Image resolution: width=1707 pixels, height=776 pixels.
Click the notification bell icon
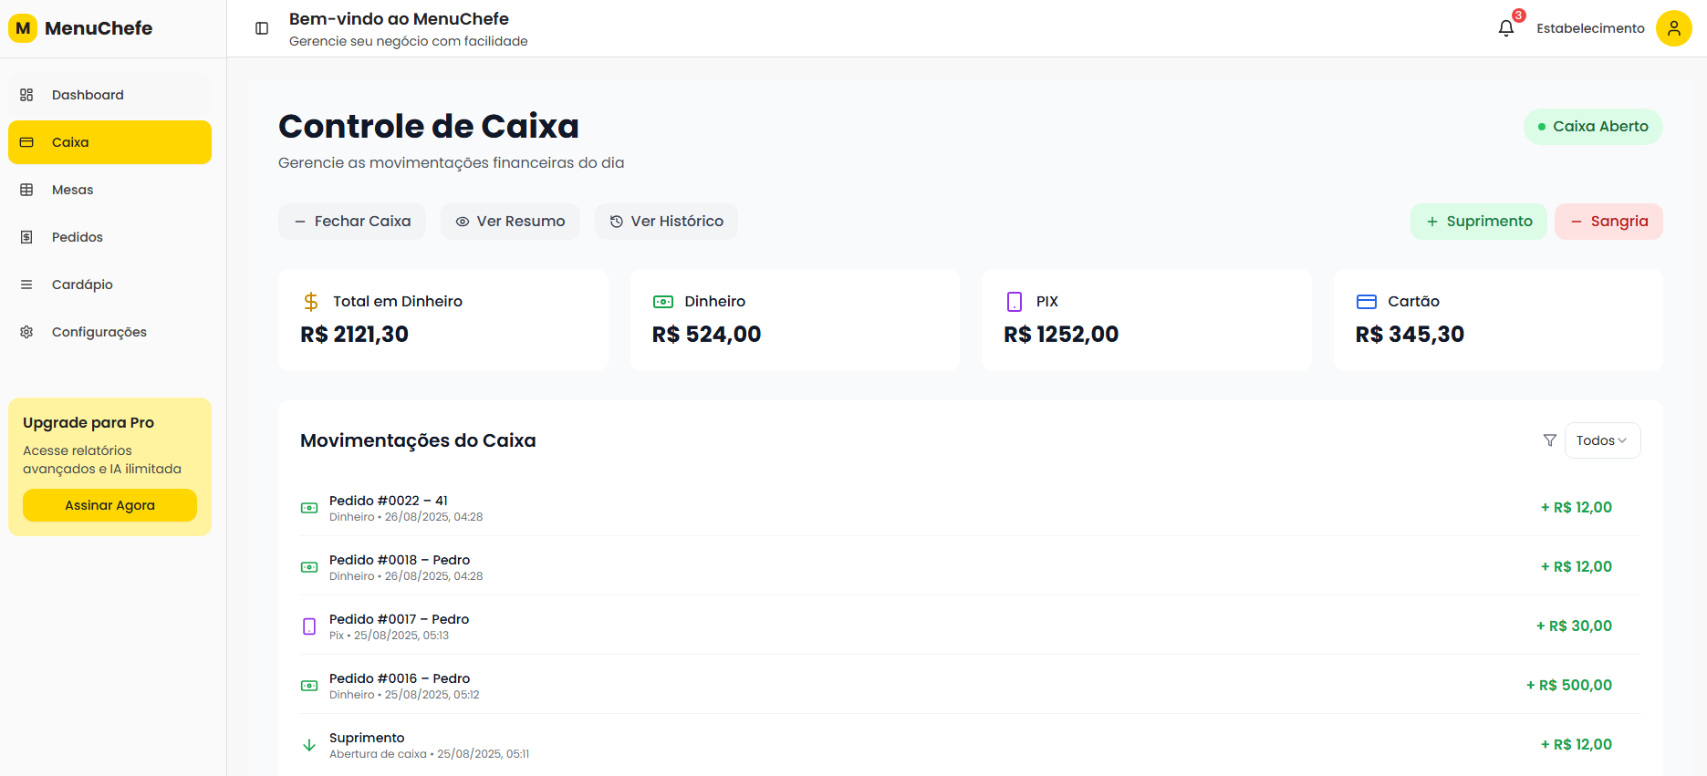coord(1505,28)
